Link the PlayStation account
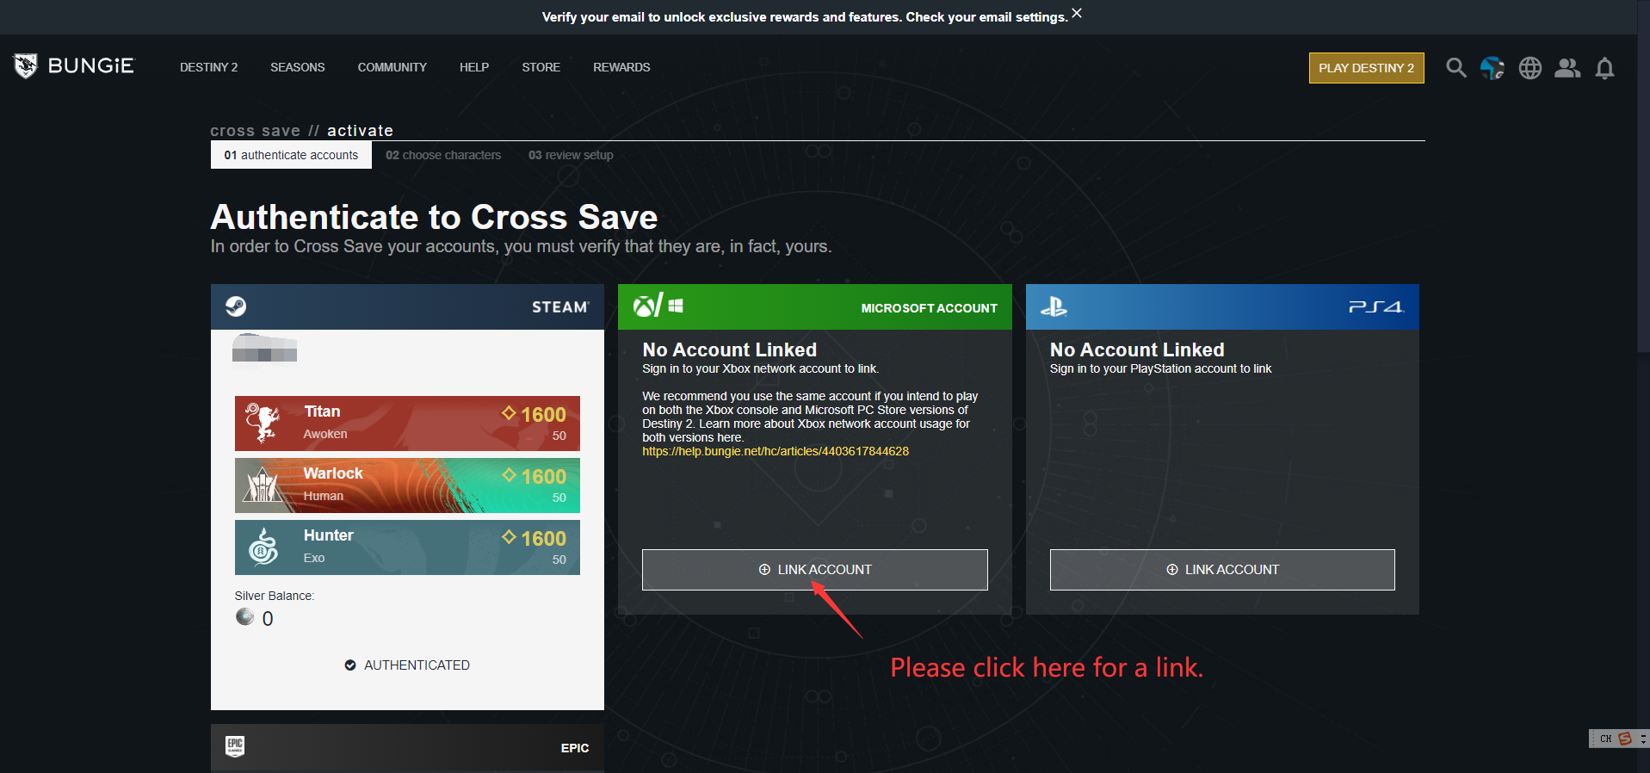This screenshot has height=773, width=1650. point(1222,570)
